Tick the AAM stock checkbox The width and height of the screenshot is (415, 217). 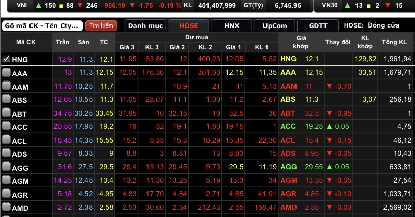(x=6, y=86)
